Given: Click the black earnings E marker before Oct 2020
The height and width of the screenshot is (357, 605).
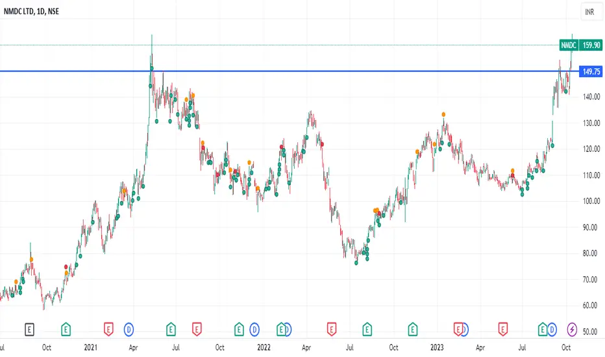Looking at the screenshot, I should [29, 330].
